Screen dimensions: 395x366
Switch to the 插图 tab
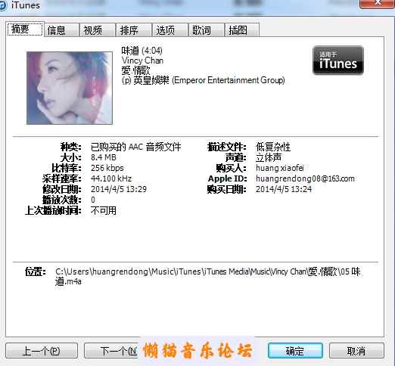point(242,30)
